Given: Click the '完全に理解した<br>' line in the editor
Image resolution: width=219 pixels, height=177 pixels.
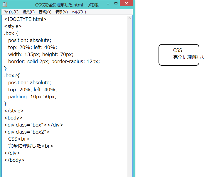Looking at the screenshot, I should [31, 146].
